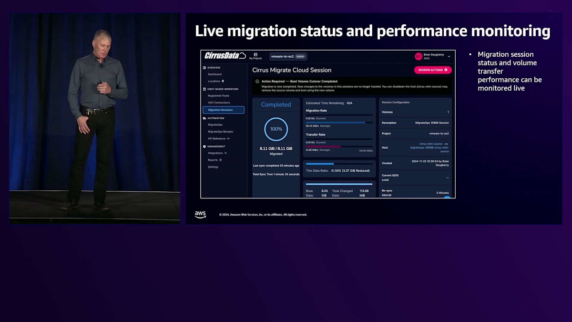
Task: Click the migrateops-10988-cirrus-mini-source host link
Action: pos(429,149)
